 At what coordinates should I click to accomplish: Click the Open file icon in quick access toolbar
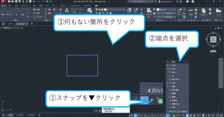click(x=13, y=1)
